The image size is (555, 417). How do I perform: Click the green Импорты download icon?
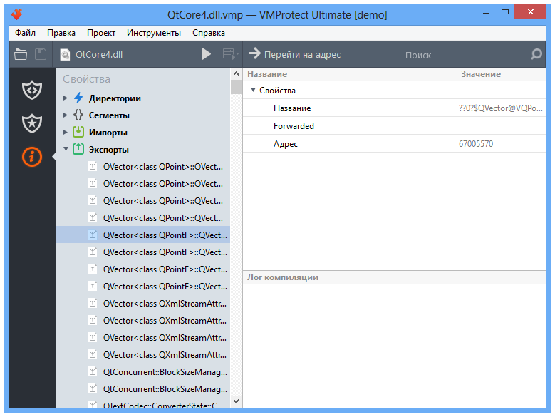78,132
